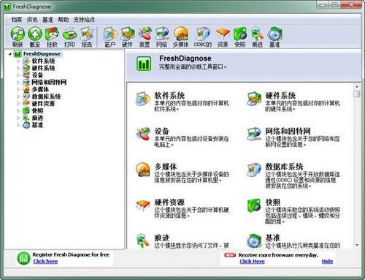Open the 软件系统 heading in main panel
The height and width of the screenshot is (280, 365).
click(x=169, y=96)
